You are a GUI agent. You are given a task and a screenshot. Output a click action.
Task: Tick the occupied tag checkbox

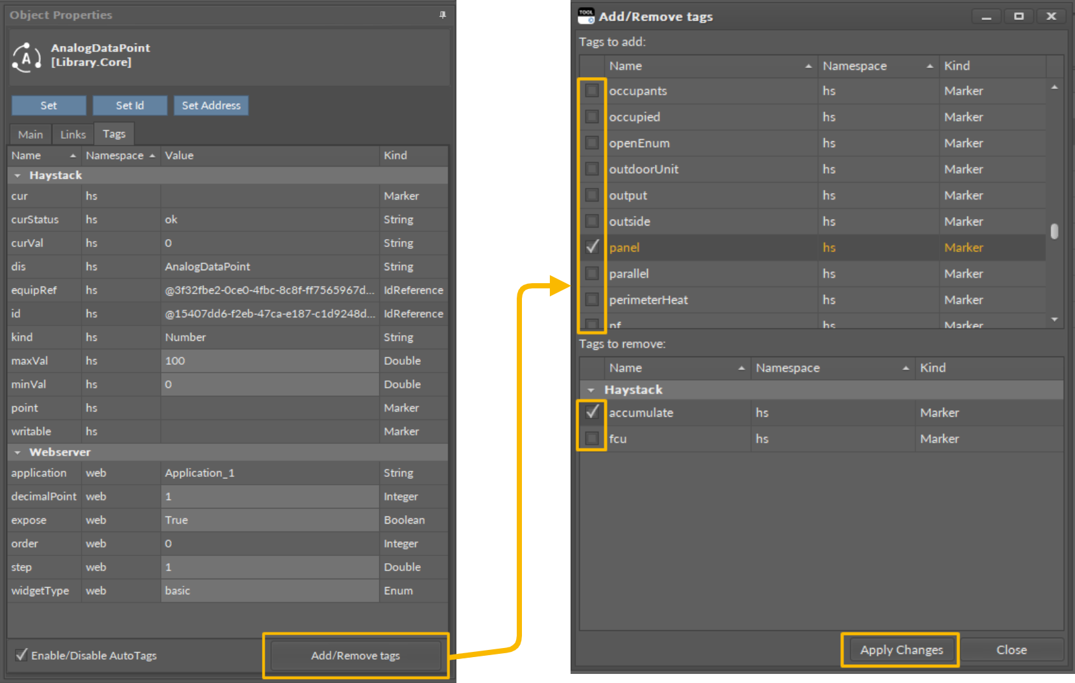(592, 117)
